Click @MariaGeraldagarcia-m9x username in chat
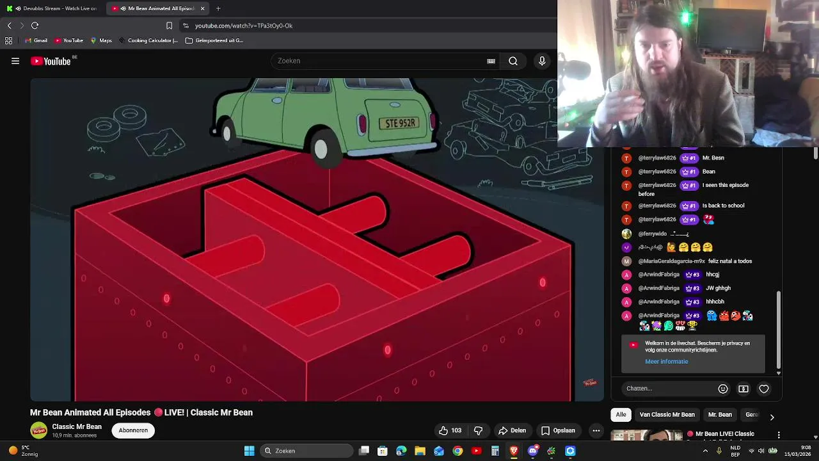The width and height of the screenshot is (819, 461). [x=671, y=261]
